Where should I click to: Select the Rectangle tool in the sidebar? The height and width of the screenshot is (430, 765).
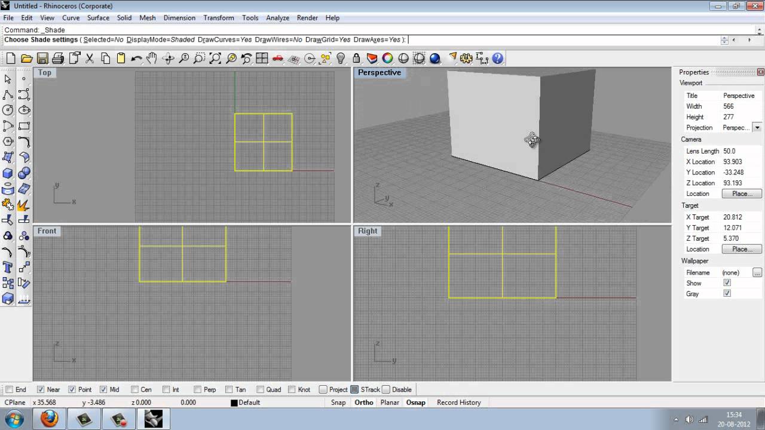(x=24, y=126)
